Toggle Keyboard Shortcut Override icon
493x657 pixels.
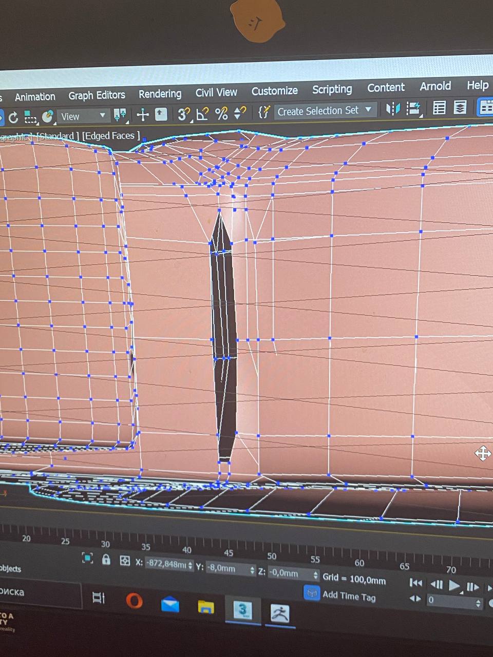point(161,114)
